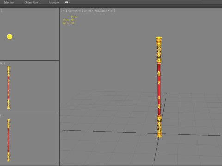Select the yellow circle in top viewport

point(10,36)
